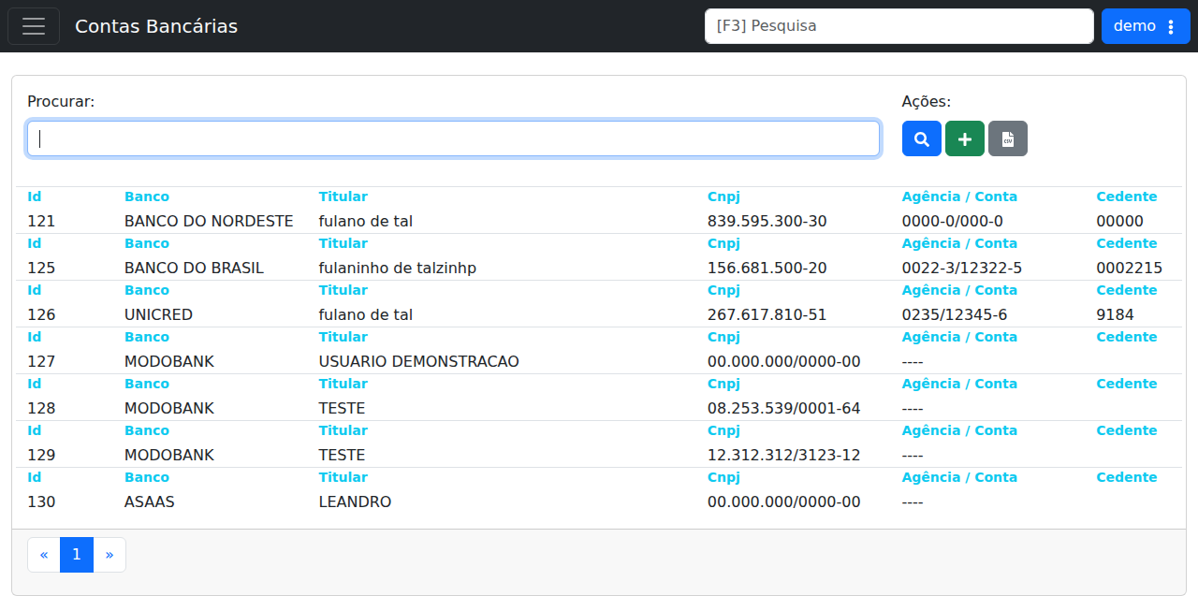The width and height of the screenshot is (1198, 596).
Task: Click cedente value 9184
Action: tap(1116, 315)
